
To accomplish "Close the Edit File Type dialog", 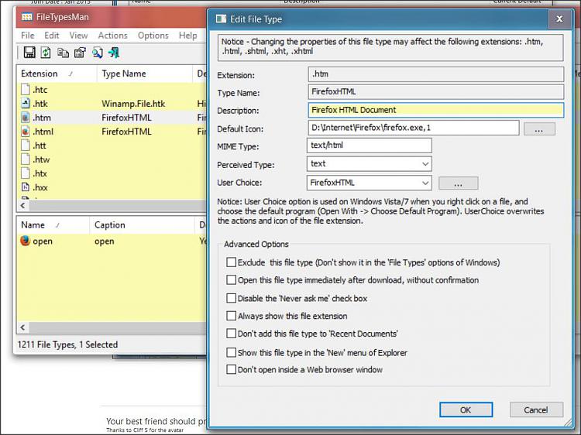I will (559, 19).
